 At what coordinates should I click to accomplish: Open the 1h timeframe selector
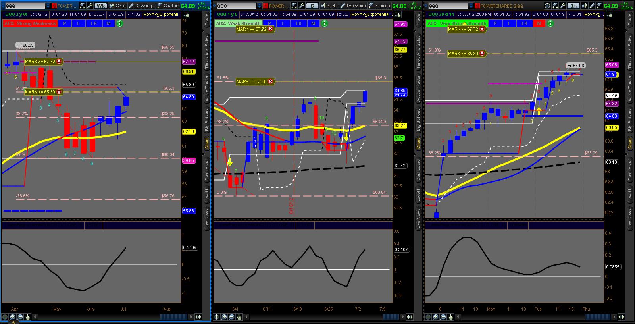tap(573, 6)
